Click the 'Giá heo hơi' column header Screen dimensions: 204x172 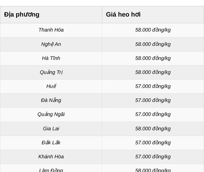click(153, 15)
